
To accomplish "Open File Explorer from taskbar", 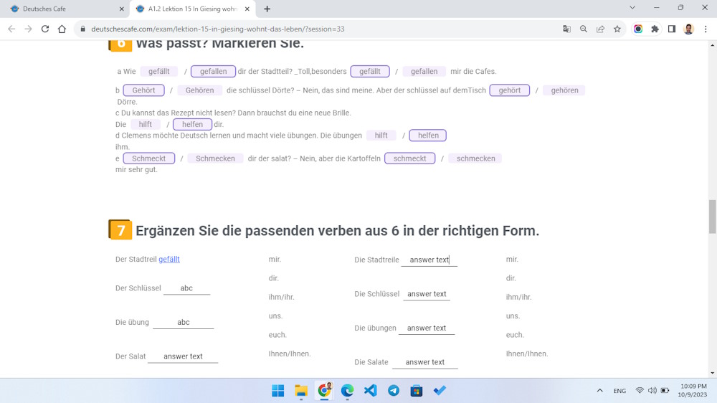I will pyautogui.click(x=301, y=391).
